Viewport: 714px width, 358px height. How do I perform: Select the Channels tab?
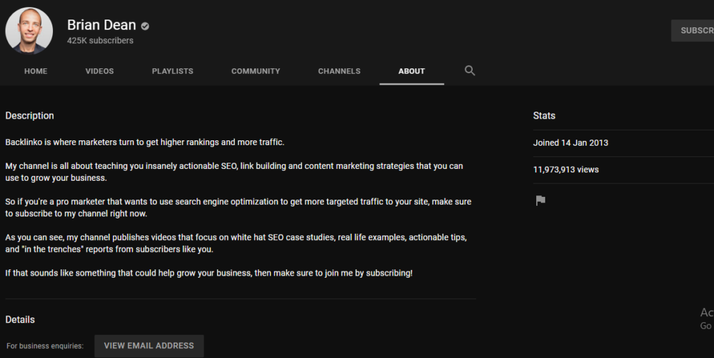pyautogui.click(x=340, y=71)
